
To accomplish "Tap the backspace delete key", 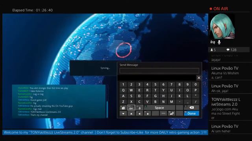I will tap(191, 108).
